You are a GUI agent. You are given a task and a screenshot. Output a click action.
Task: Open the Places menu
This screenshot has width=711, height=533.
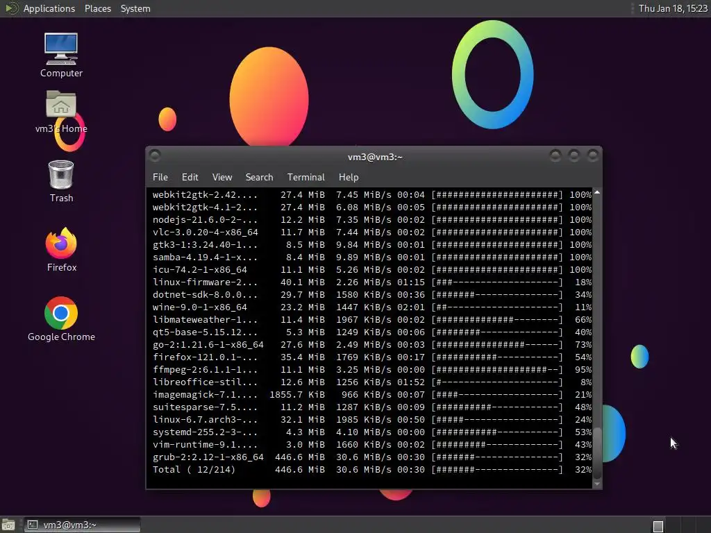[97, 8]
